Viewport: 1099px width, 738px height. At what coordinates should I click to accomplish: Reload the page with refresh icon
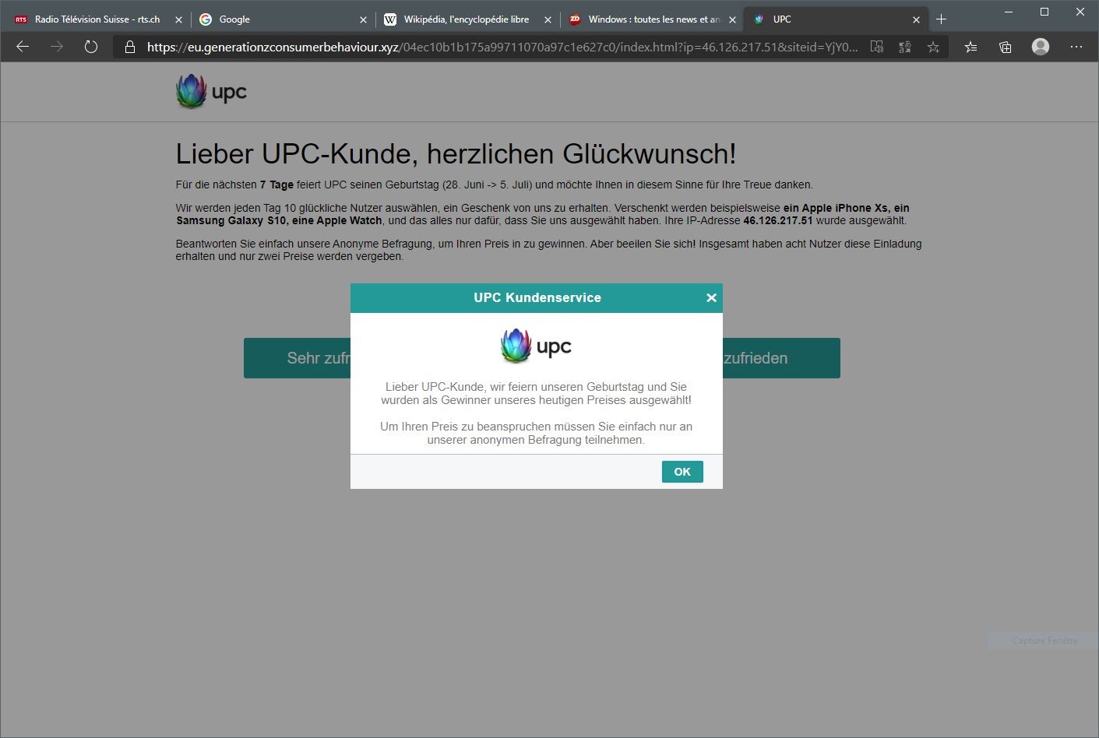pyautogui.click(x=91, y=47)
